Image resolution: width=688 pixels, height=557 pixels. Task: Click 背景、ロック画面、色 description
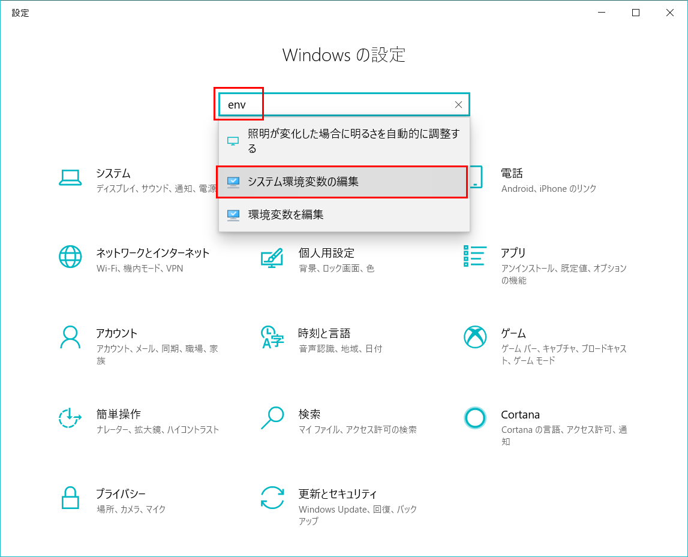tap(337, 269)
